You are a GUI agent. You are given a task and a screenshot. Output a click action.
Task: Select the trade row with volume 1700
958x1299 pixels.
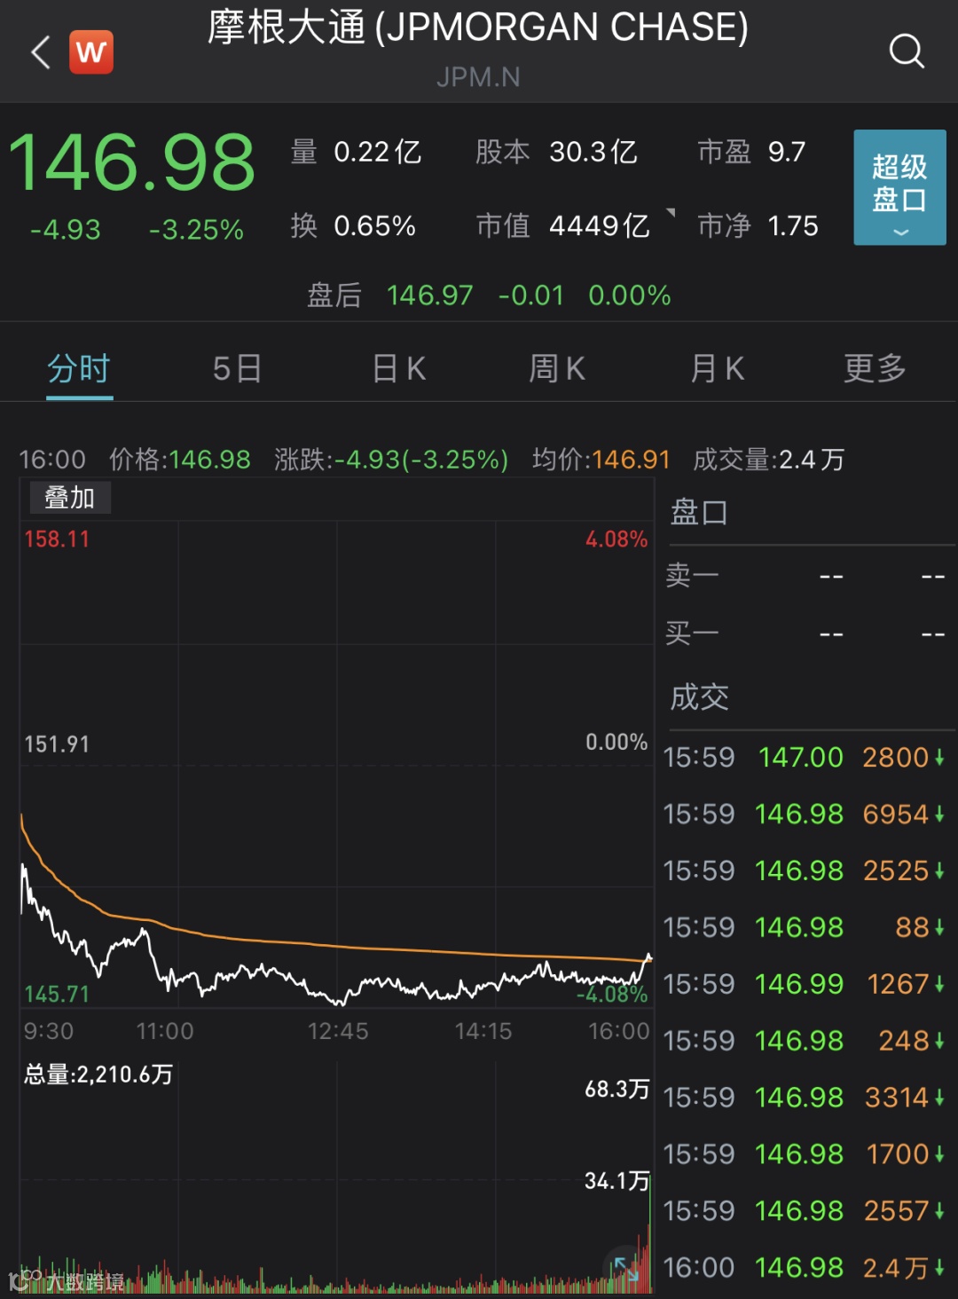(805, 1154)
